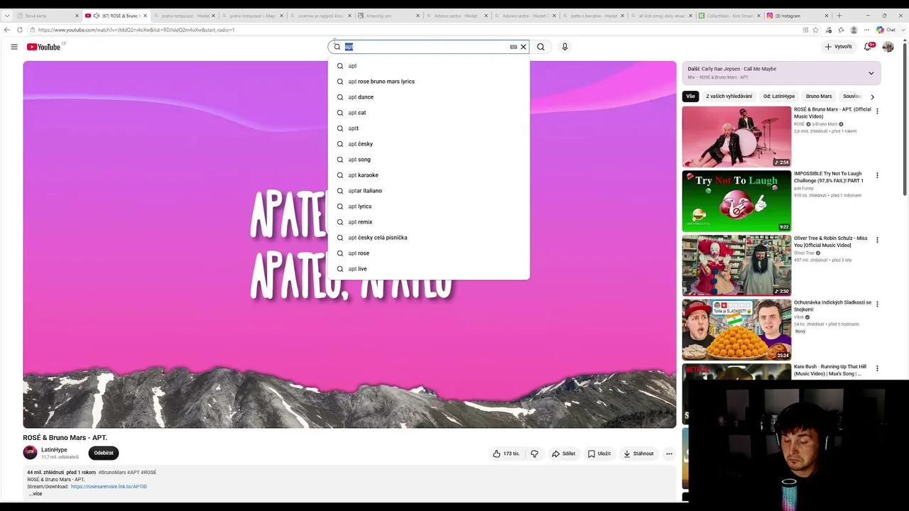Go to YouTube home via logo
Viewport: 909px width, 511px height.
click(x=45, y=47)
